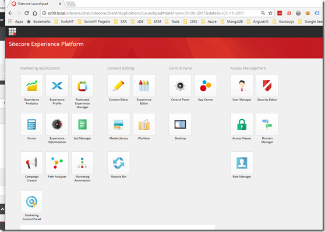Viewport: 325px width, 232px height.
Task: Open Marketing Control Panel
Action: coord(31,202)
